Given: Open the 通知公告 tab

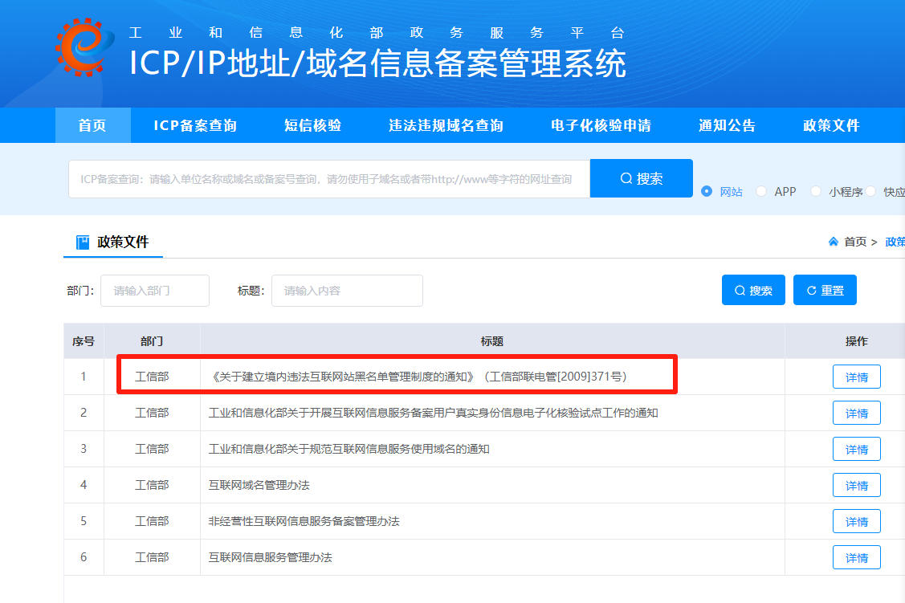Looking at the screenshot, I should pyautogui.click(x=727, y=125).
